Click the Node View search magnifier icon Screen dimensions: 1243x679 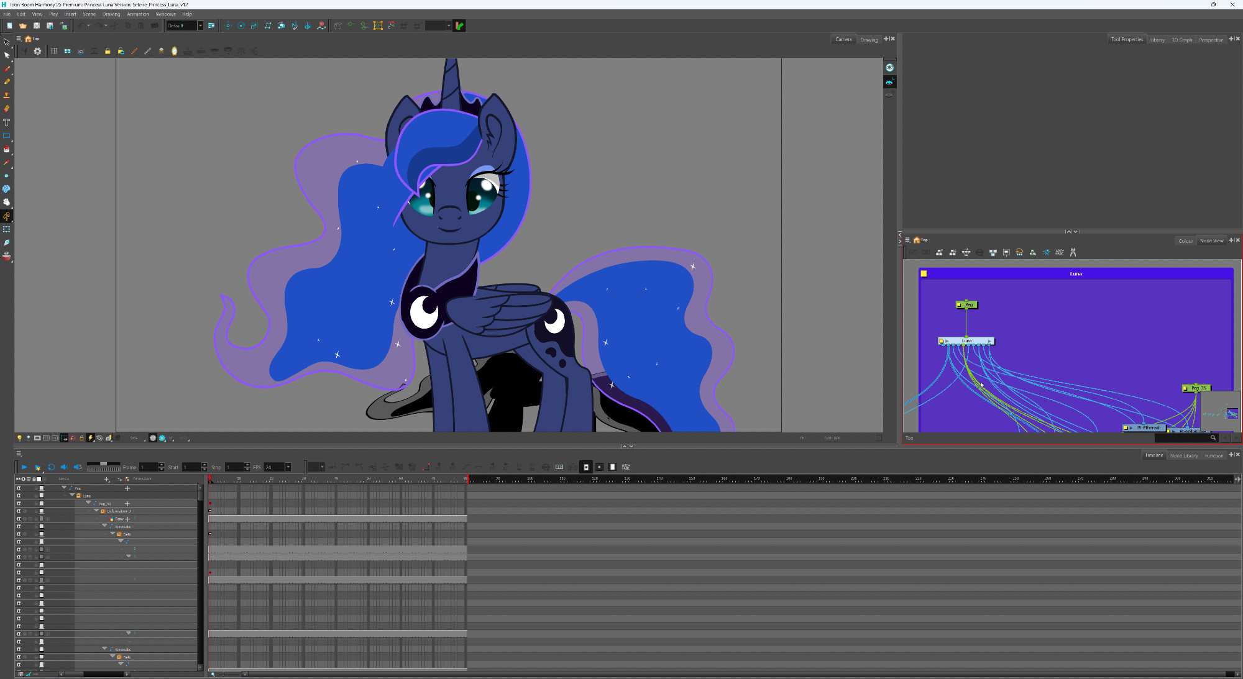coord(1213,438)
